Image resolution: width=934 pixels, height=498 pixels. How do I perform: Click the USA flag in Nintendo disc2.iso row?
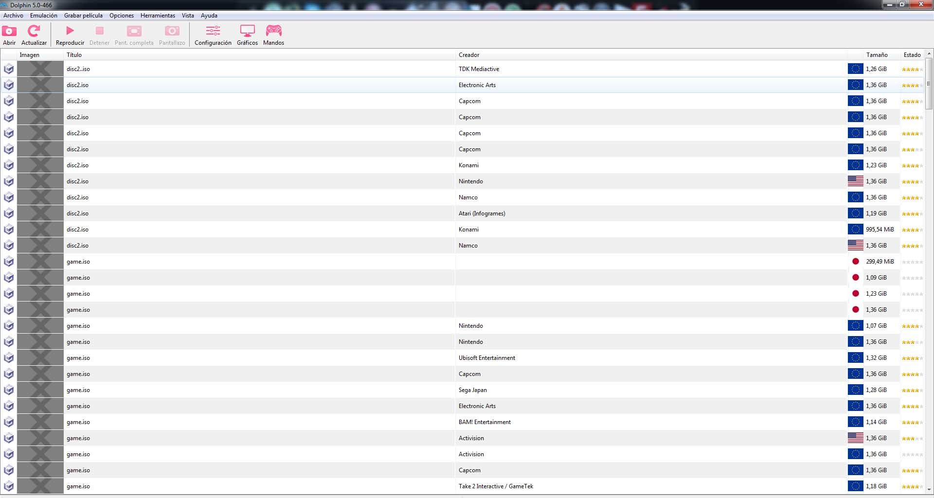(x=856, y=181)
